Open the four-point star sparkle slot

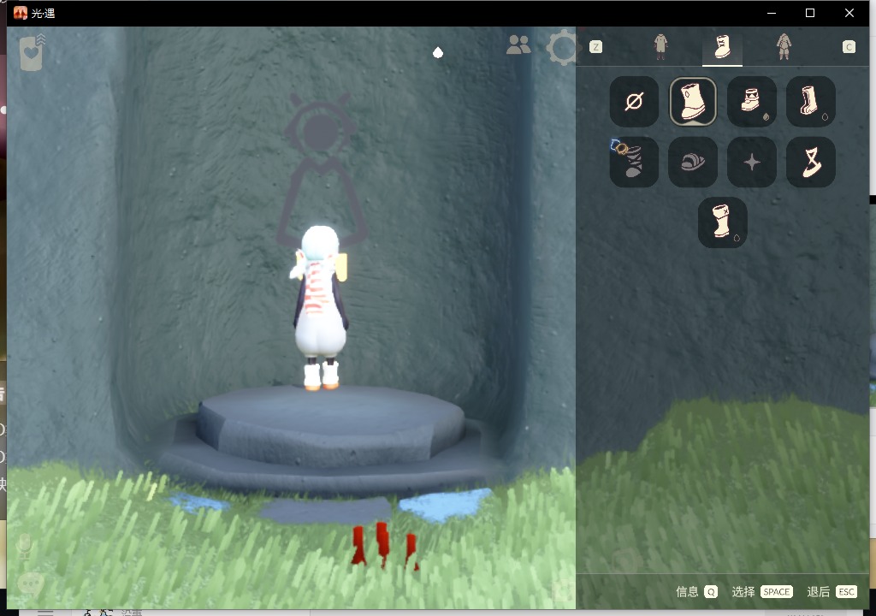pos(752,162)
